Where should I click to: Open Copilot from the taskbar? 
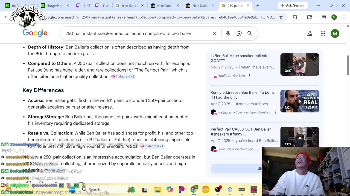click(x=170, y=189)
